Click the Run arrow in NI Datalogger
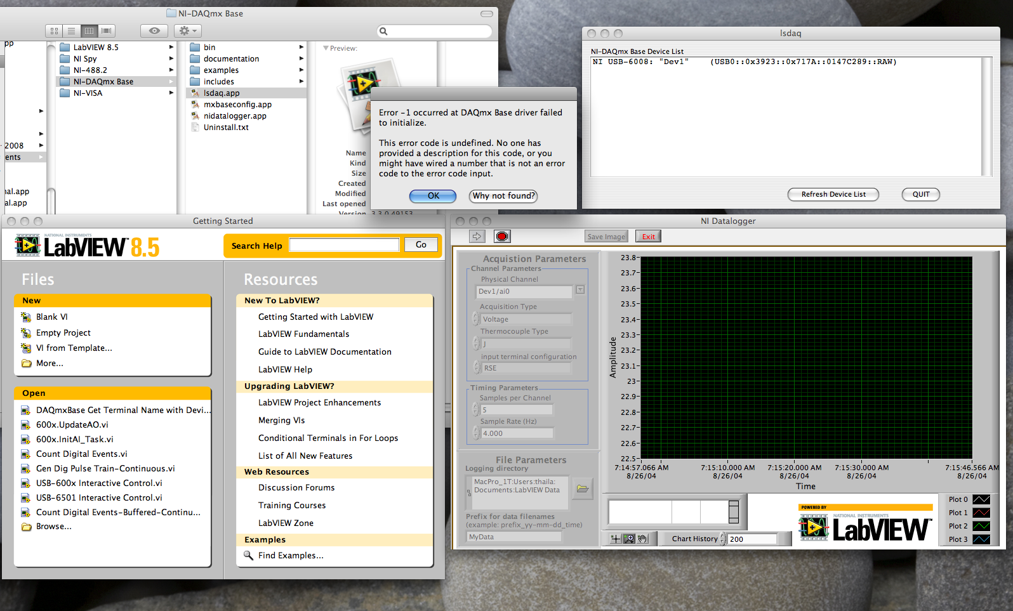The width and height of the screenshot is (1013, 611). pyautogui.click(x=477, y=237)
